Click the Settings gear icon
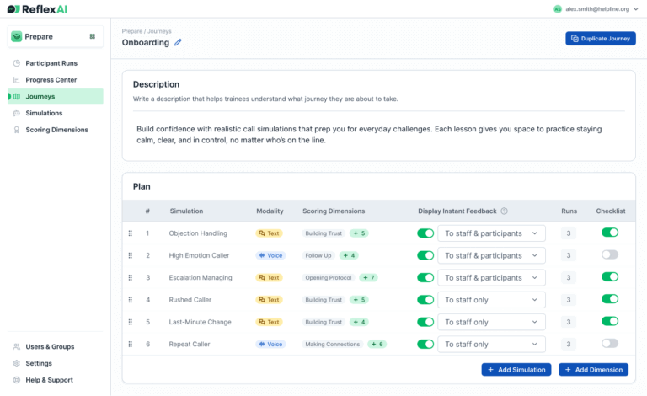 (x=17, y=363)
